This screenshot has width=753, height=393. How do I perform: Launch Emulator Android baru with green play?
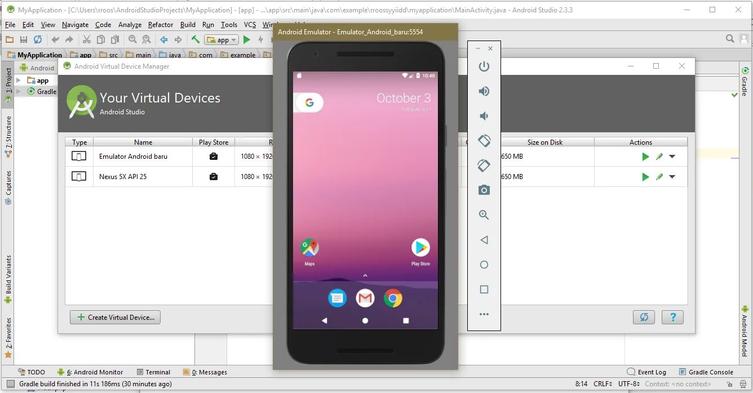point(645,157)
